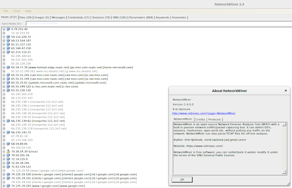Screen dimensions: 292x188
Task: Click the host icon beside 65.55.238.126
Action: [x=8, y=90]
